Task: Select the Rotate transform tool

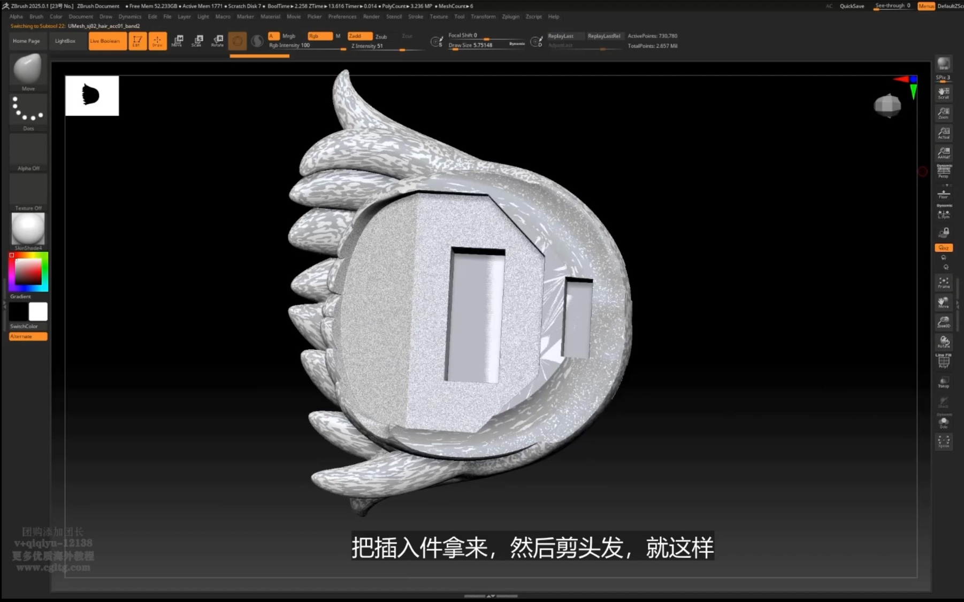Action: pos(217,41)
